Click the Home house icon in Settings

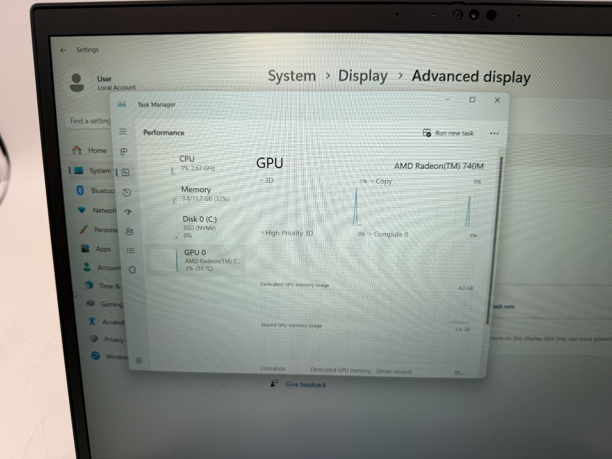click(77, 150)
